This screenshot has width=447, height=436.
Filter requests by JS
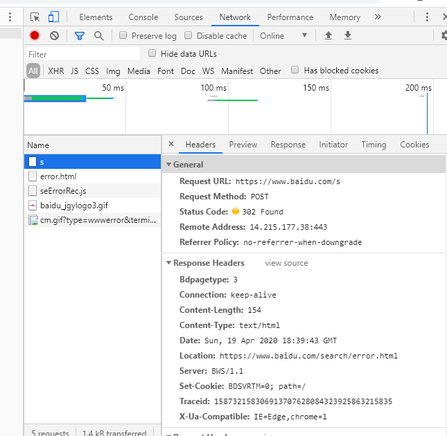(74, 71)
